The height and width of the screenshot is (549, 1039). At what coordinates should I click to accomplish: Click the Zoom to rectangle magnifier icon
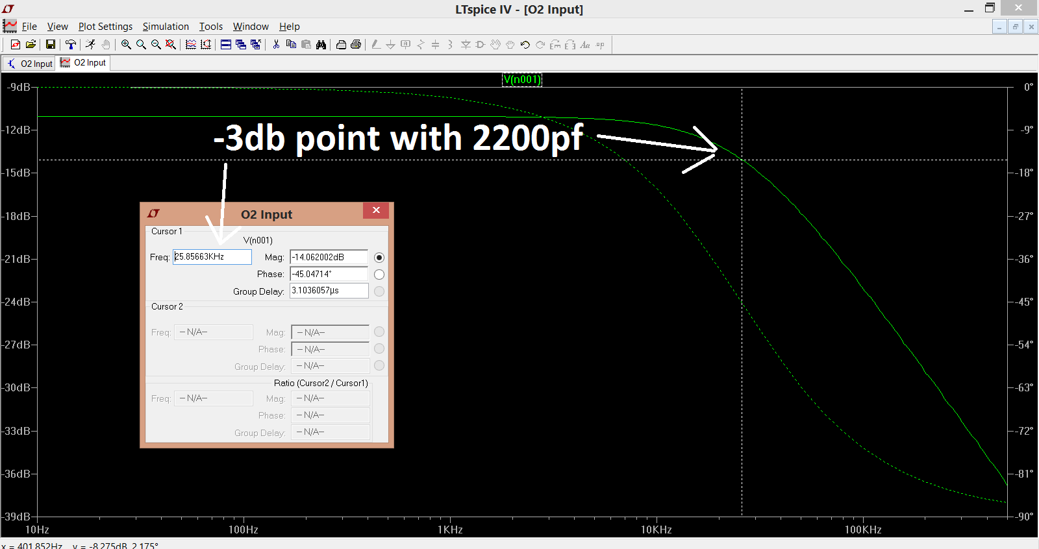click(141, 44)
